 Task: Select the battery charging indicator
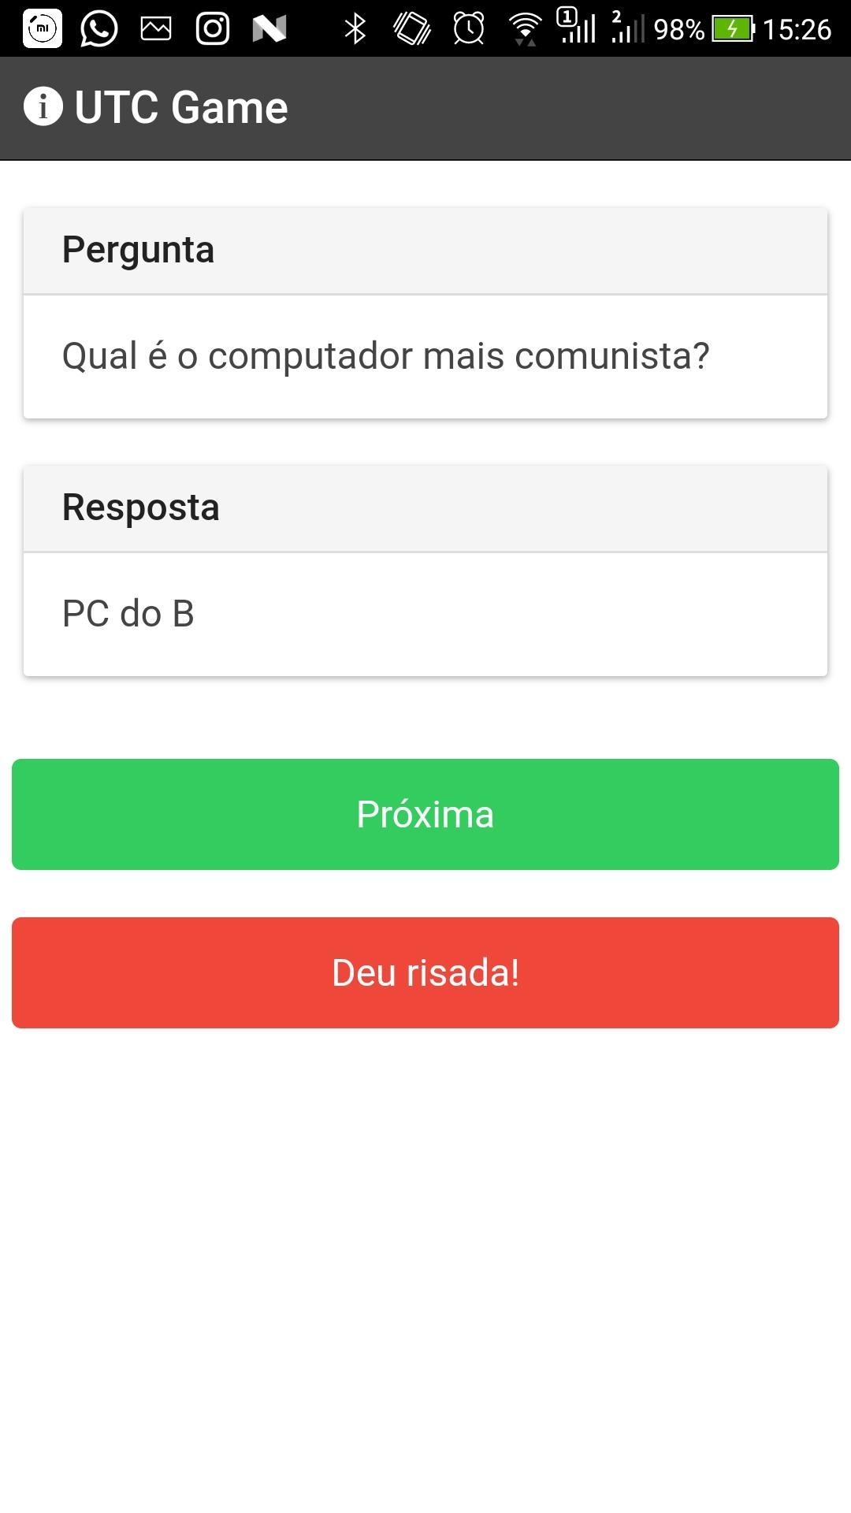point(731,28)
